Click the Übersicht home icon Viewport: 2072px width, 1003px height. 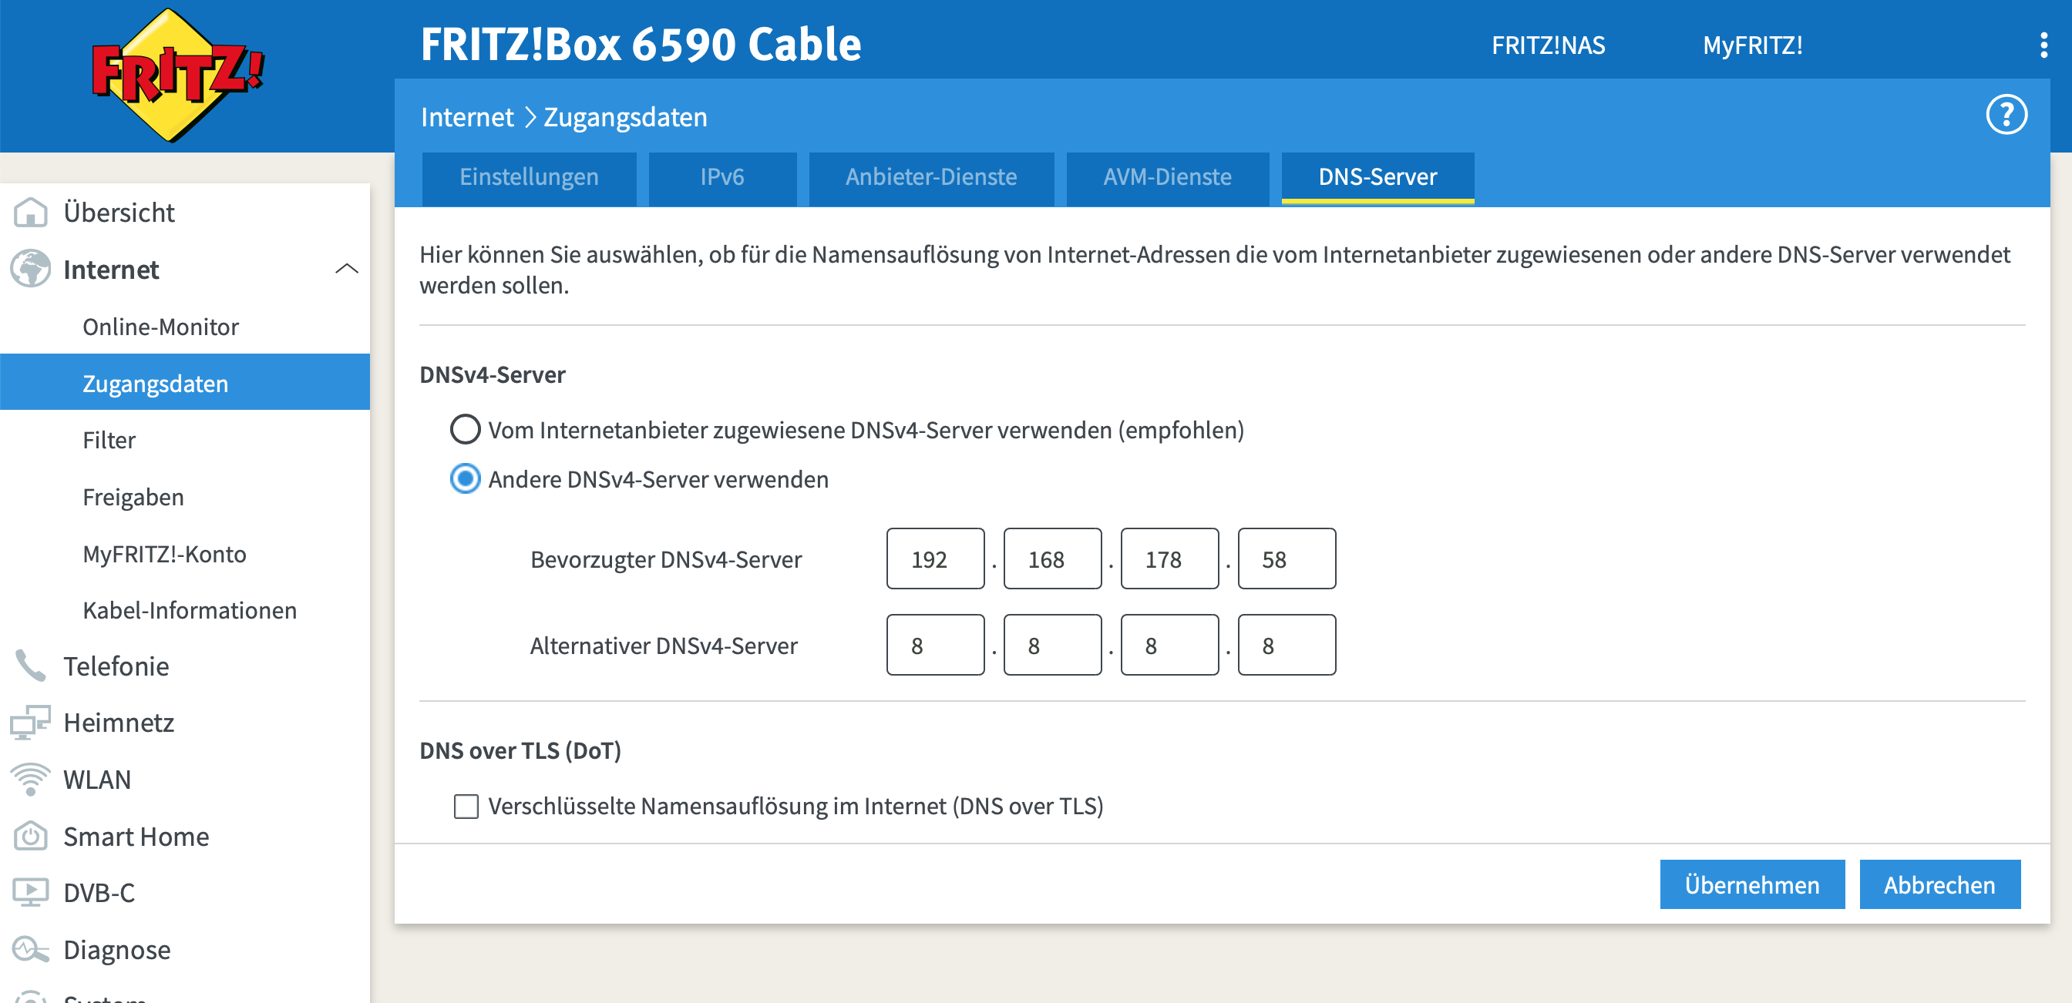[x=31, y=212]
